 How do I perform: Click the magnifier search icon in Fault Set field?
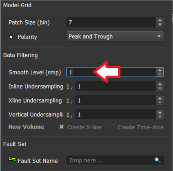(x=158, y=160)
